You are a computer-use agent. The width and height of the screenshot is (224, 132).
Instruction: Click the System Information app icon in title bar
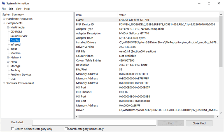(3, 3)
